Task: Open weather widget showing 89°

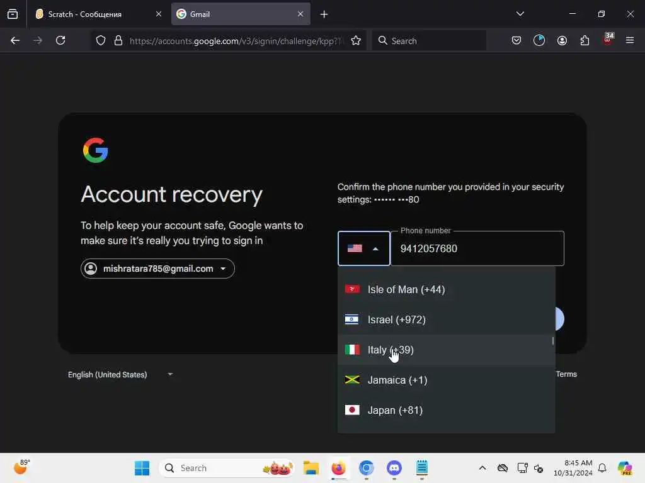Action: [x=21, y=467]
